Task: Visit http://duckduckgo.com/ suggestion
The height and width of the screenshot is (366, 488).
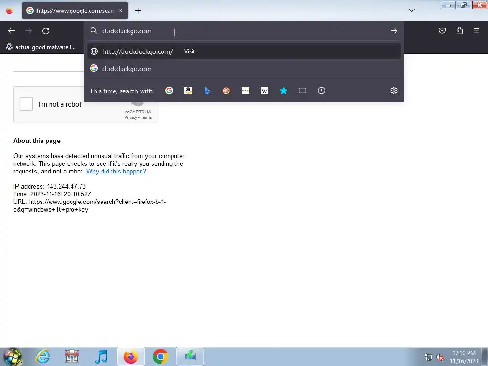Action: tap(244, 51)
